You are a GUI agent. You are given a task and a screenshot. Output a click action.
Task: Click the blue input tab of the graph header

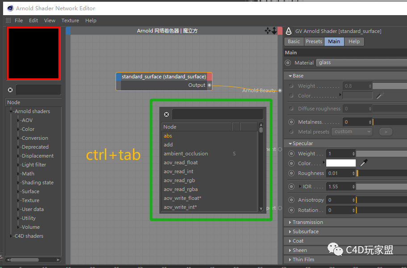click(x=68, y=31)
